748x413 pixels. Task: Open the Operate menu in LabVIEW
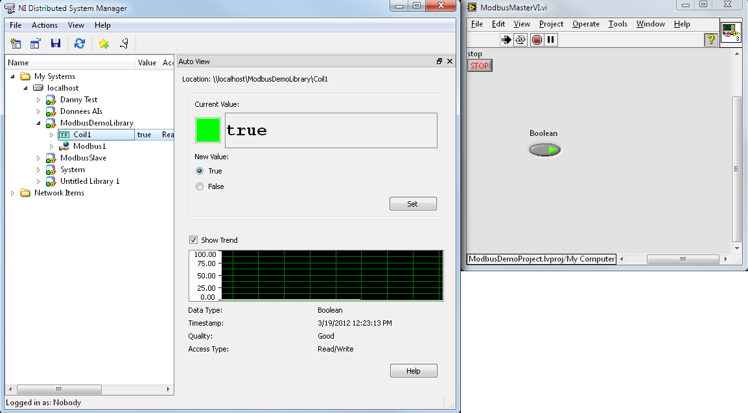click(586, 24)
